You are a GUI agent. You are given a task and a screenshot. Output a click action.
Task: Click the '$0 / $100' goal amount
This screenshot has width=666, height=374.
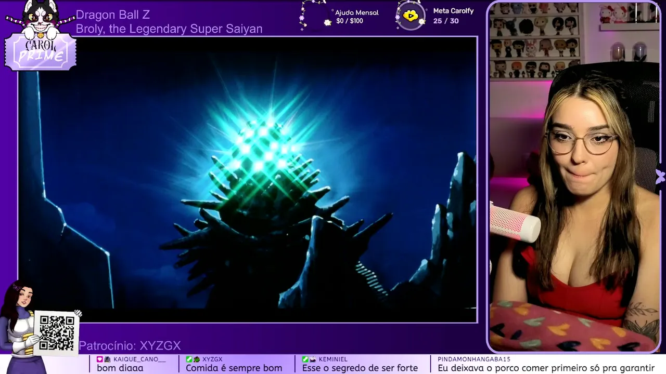click(350, 21)
